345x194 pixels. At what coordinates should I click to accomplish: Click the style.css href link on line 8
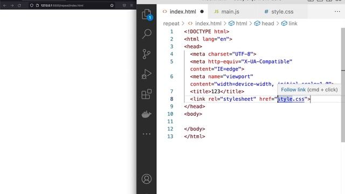(291, 99)
